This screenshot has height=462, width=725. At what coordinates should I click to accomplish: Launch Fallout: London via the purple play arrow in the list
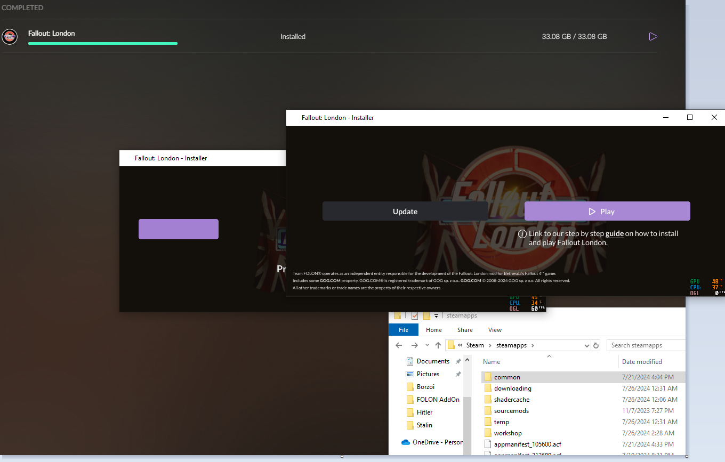tap(653, 36)
